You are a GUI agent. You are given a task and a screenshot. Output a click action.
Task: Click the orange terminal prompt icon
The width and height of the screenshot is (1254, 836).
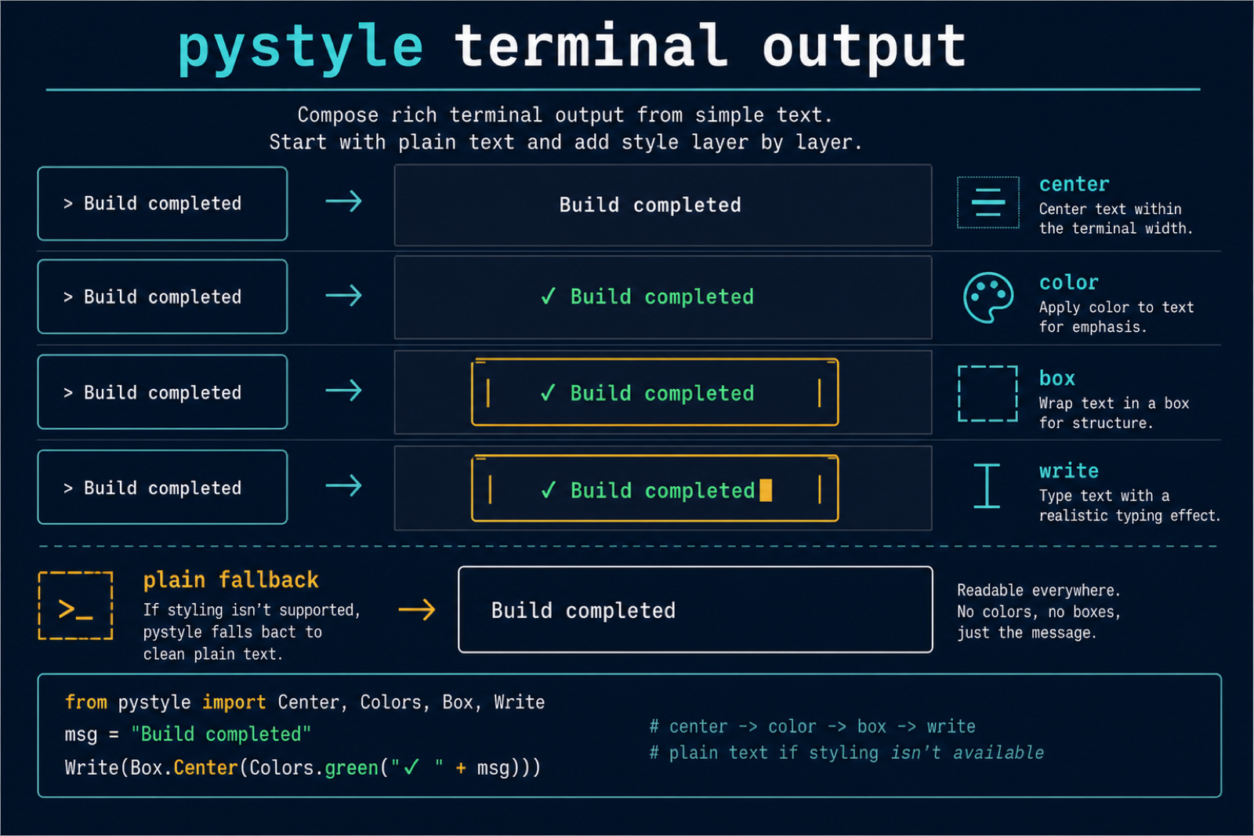pyautogui.click(x=75, y=606)
